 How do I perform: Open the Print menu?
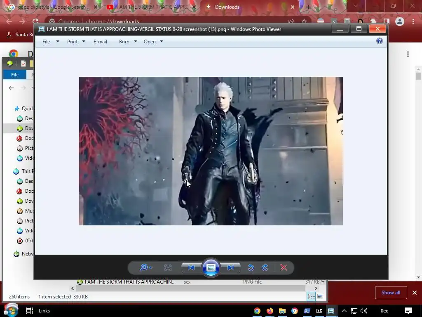(73, 42)
